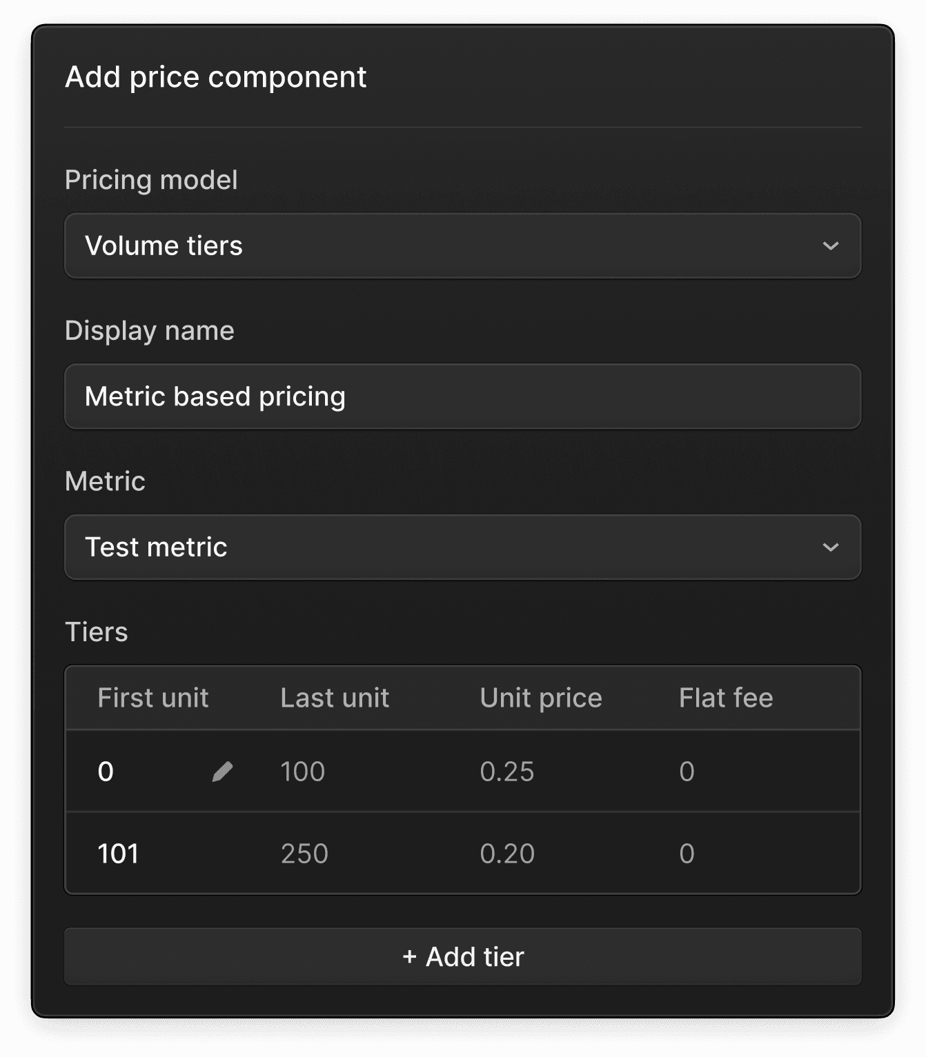Image resolution: width=926 pixels, height=1057 pixels.
Task: Change first tier's unit price 0.25
Action: (x=507, y=772)
